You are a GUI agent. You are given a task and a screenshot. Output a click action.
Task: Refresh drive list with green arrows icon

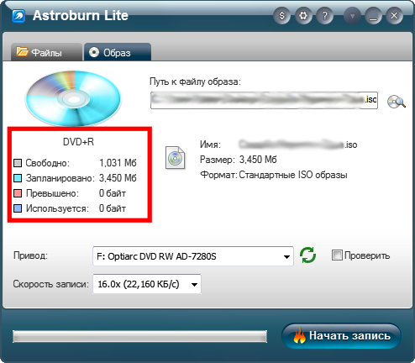click(x=307, y=255)
